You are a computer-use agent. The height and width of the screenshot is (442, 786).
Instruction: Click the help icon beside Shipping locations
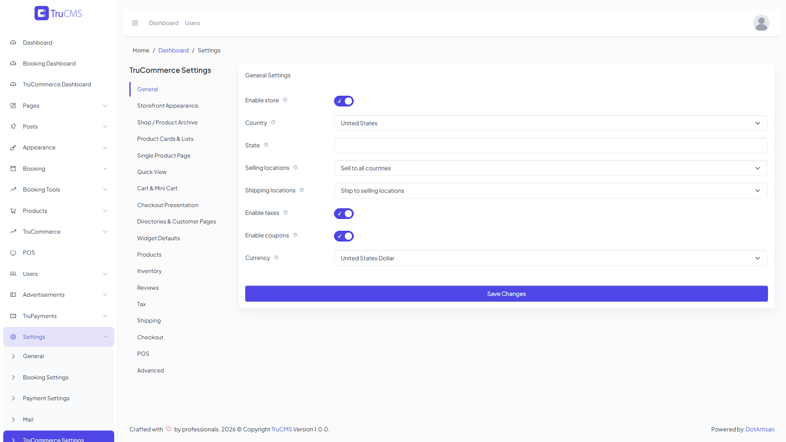[x=302, y=190]
